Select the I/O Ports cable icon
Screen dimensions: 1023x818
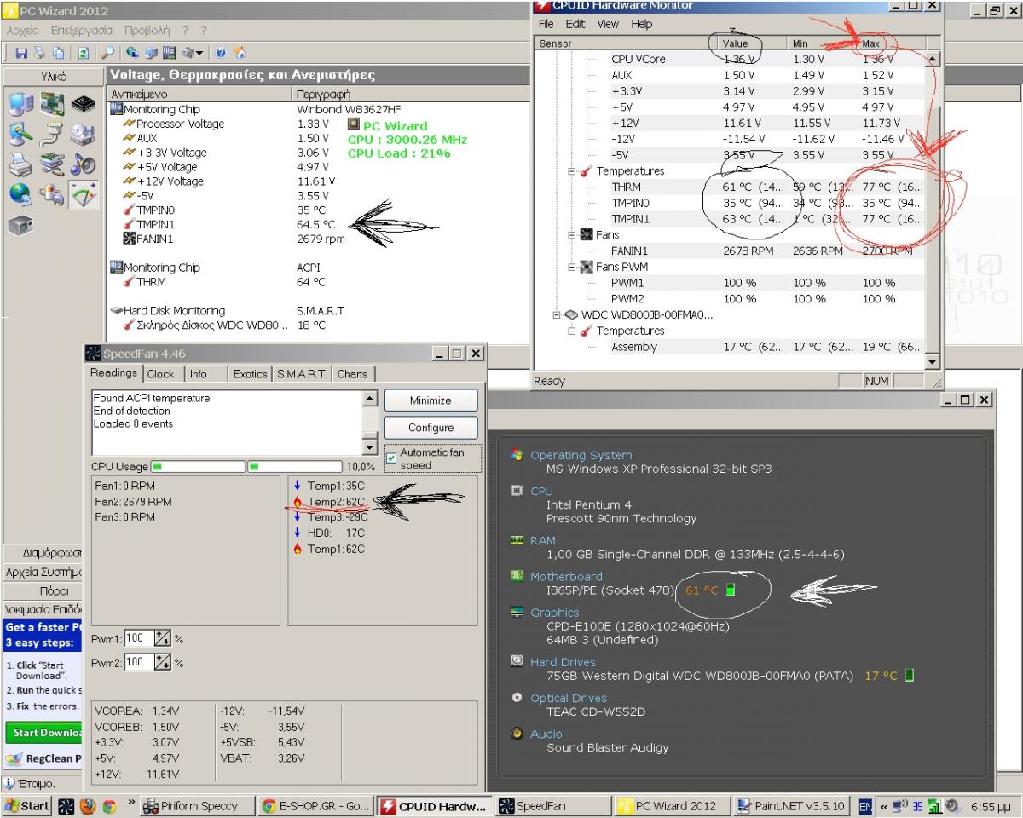pyautogui.click(x=52, y=134)
